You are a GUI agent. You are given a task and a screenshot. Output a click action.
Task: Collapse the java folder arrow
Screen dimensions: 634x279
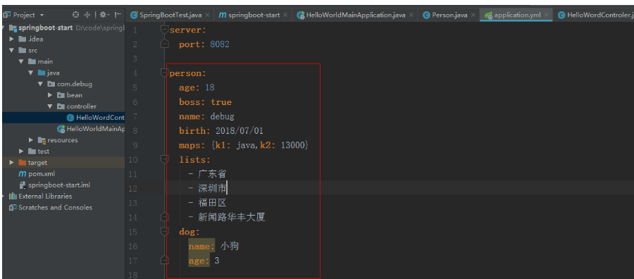point(31,73)
